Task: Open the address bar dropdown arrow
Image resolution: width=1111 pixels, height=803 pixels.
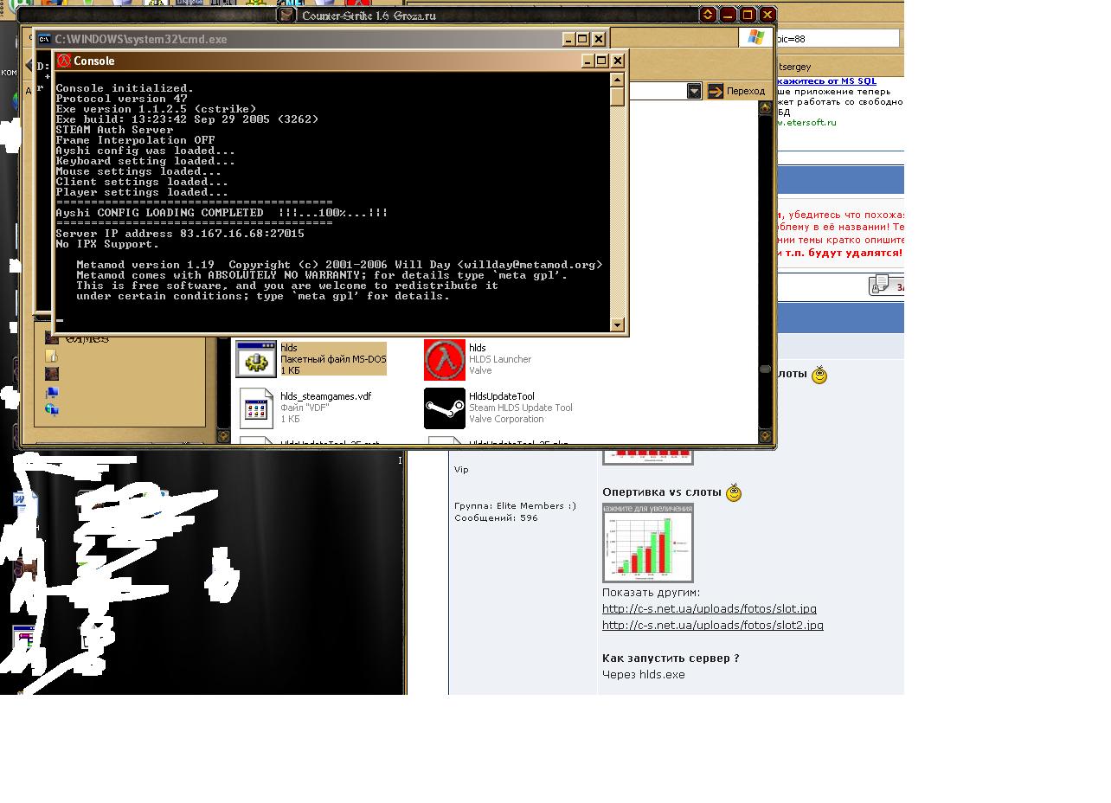Action: click(694, 91)
